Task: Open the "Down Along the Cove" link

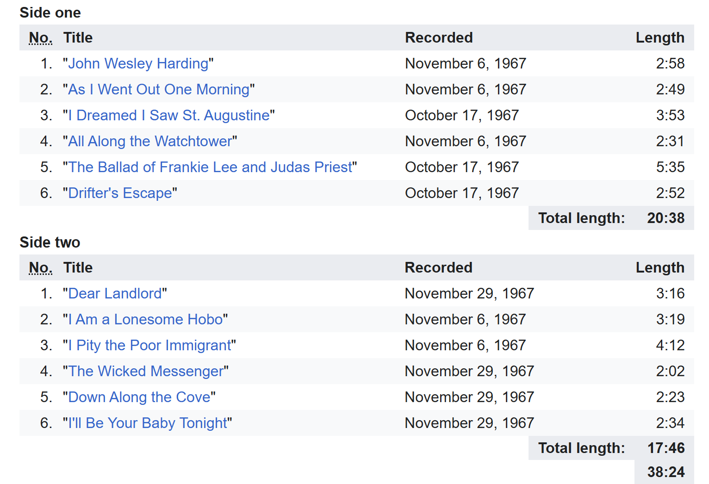Action: pos(139,397)
